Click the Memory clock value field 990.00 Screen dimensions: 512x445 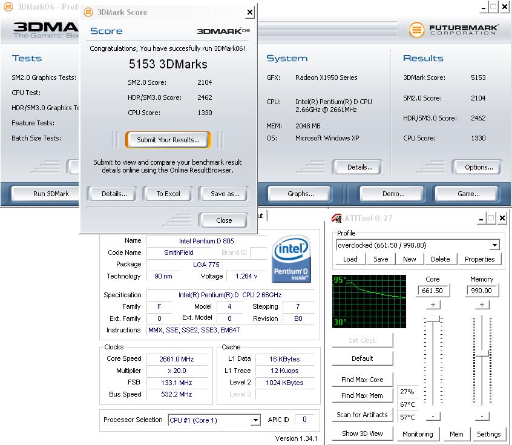[x=482, y=291]
